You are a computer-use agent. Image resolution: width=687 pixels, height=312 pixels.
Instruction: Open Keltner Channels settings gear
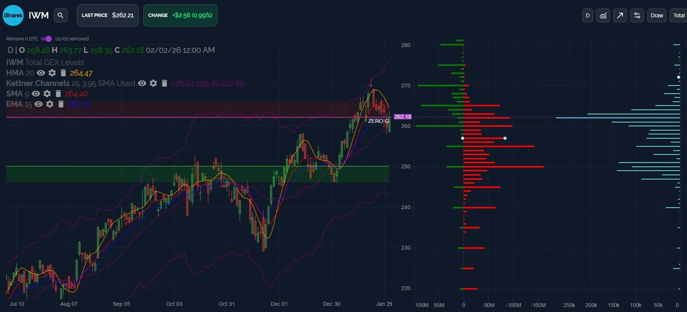click(153, 83)
